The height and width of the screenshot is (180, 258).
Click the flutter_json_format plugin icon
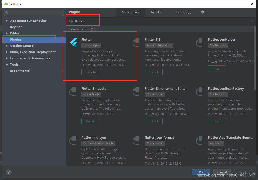point(137,140)
